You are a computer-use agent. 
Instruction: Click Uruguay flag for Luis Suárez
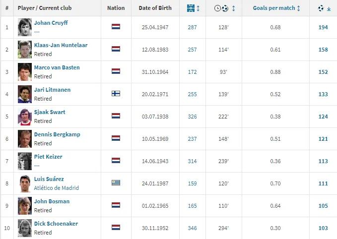pos(116,183)
